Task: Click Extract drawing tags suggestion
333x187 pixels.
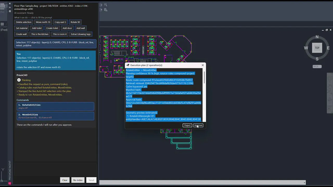Action: pyautogui.click(x=81, y=34)
